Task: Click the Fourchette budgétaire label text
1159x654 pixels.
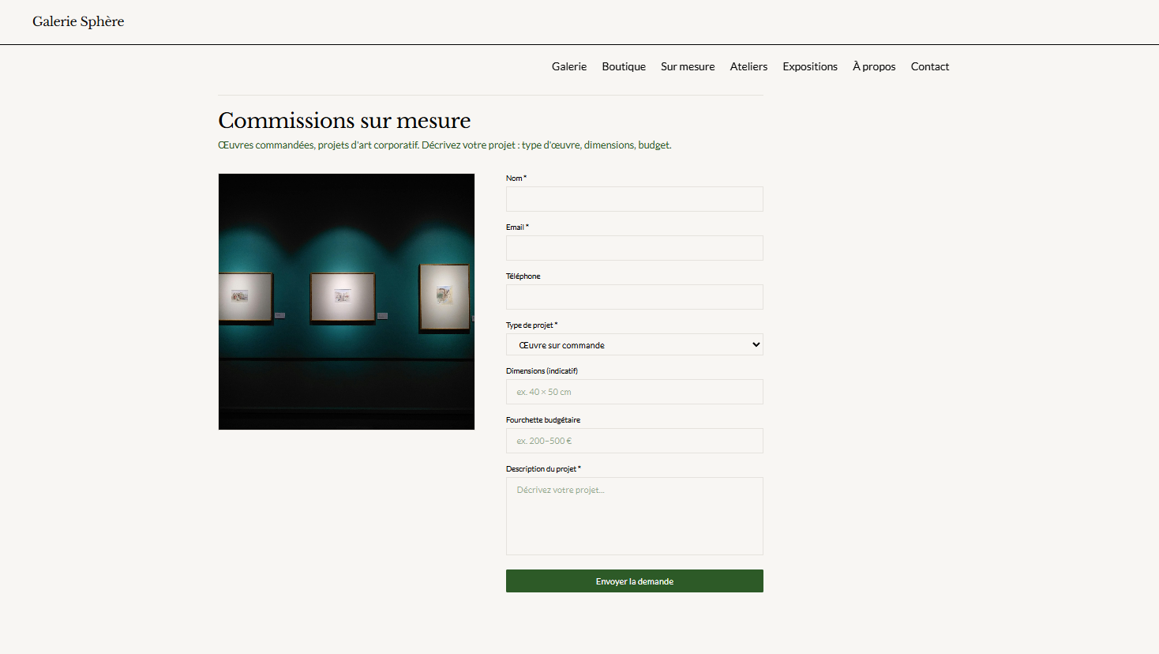Action: [542, 420]
